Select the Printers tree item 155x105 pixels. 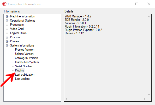[x=15, y=41]
